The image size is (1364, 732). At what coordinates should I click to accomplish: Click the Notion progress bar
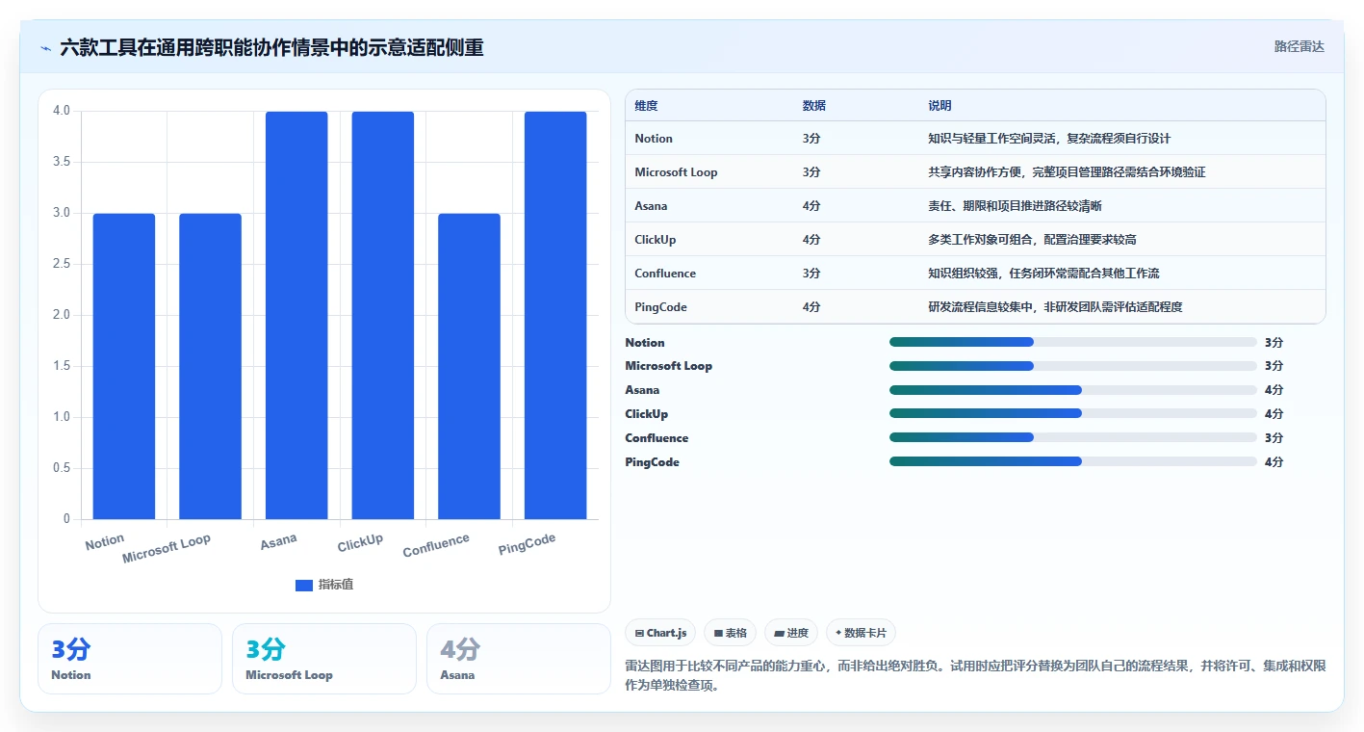[1073, 342]
